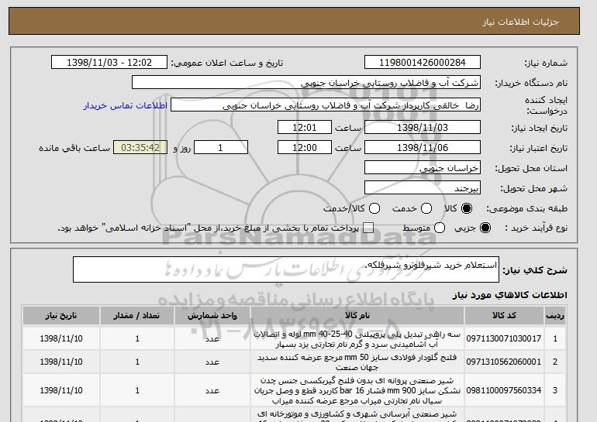The width and height of the screenshot is (597, 422).
Task: Click the unit cell عدد in row 2
Action: coord(212,362)
